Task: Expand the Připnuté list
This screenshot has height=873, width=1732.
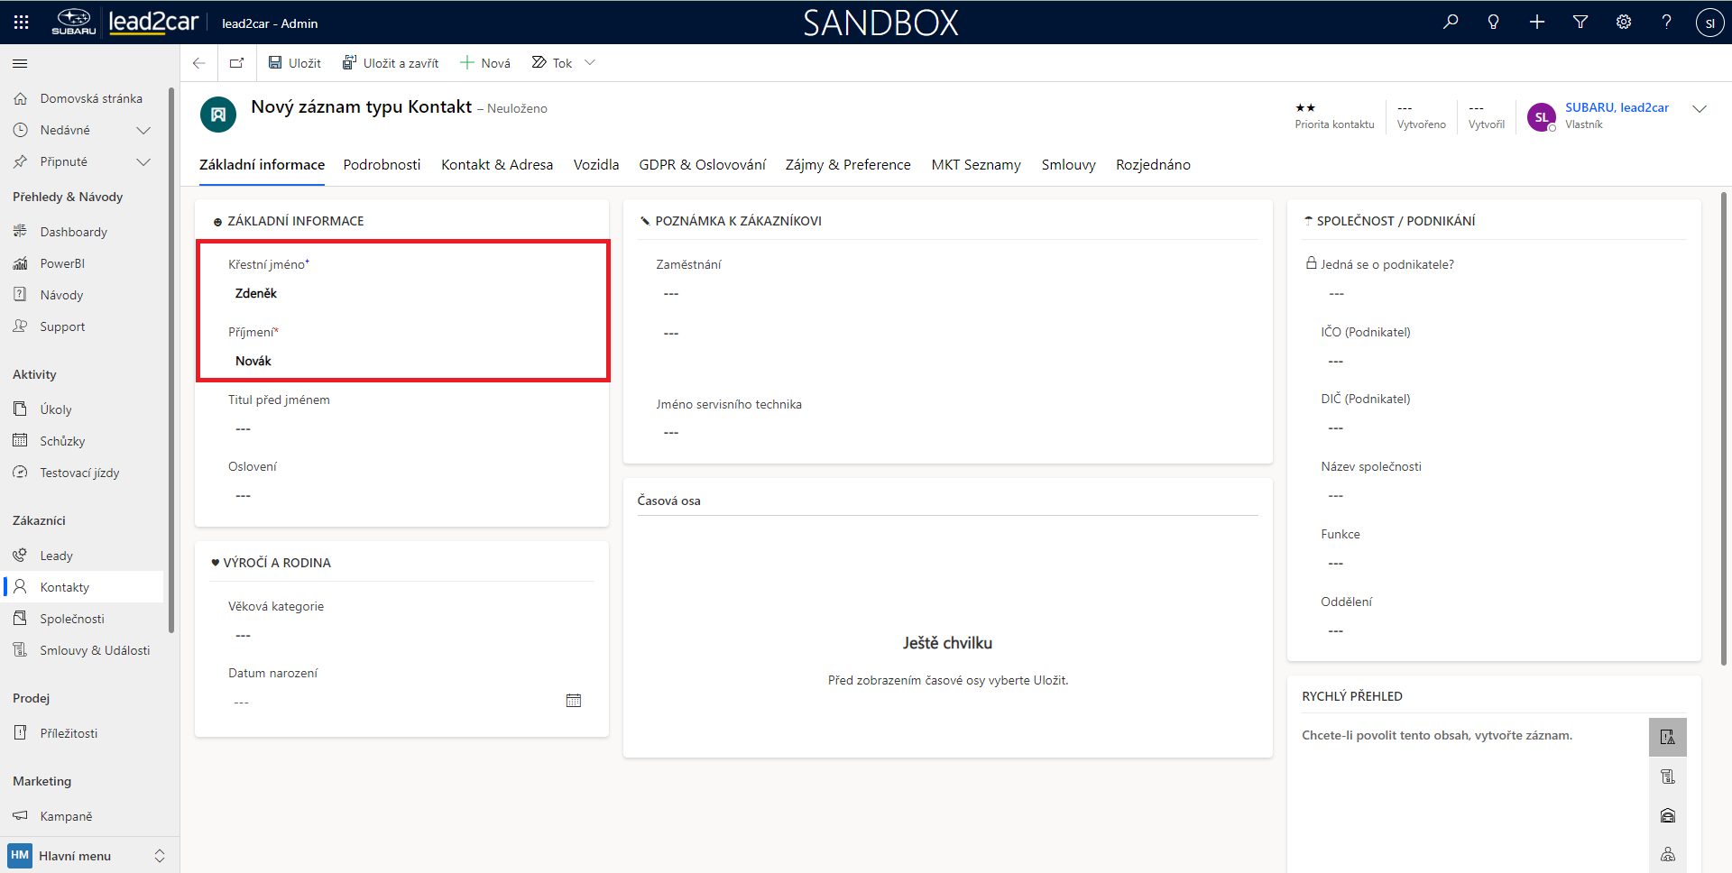Action: pyautogui.click(x=143, y=162)
